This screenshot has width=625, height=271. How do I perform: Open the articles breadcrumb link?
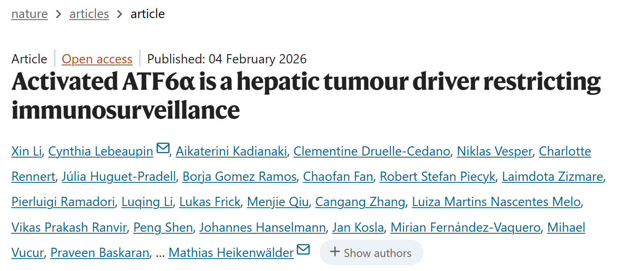[89, 14]
